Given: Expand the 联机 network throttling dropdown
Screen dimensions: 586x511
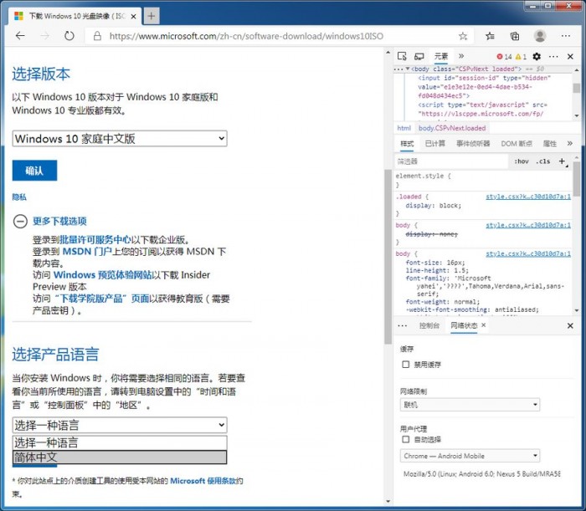Looking at the screenshot, I should coord(470,405).
